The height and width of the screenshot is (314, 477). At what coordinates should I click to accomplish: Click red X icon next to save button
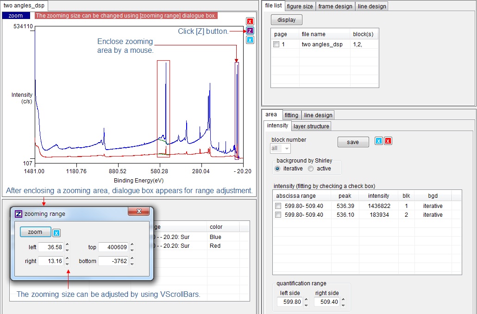[x=388, y=141]
